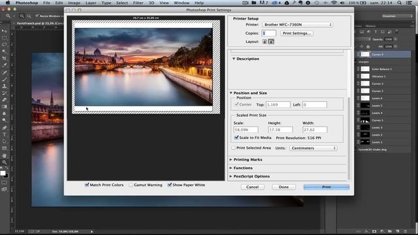Open Spotlight search in menu bar
This screenshot has height=235, width=418.
click(399, 3)
